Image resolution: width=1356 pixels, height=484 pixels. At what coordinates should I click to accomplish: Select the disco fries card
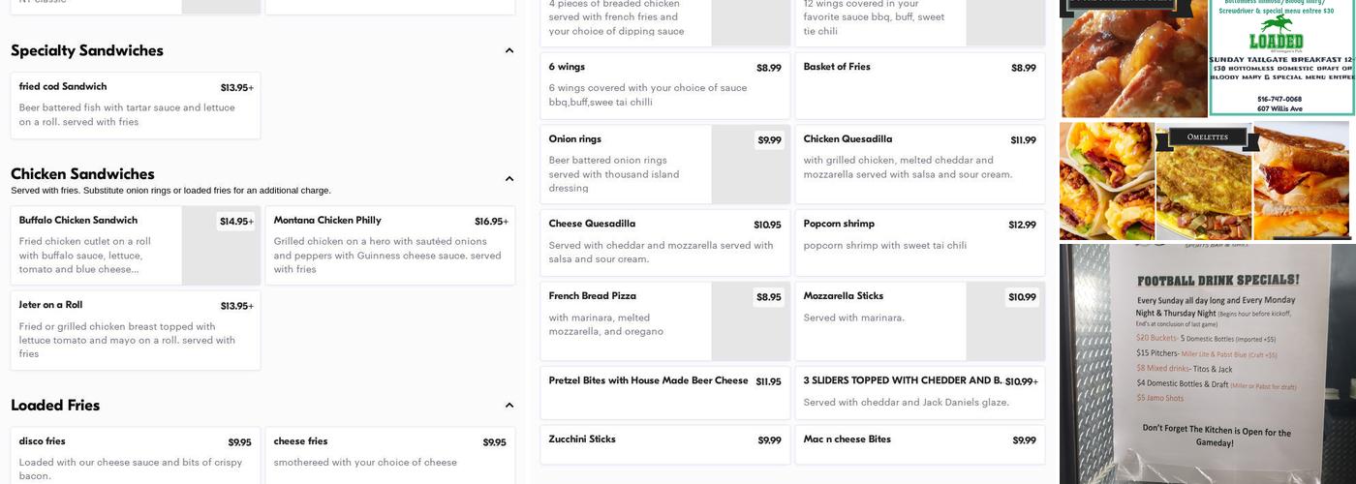tap(135, 455)
